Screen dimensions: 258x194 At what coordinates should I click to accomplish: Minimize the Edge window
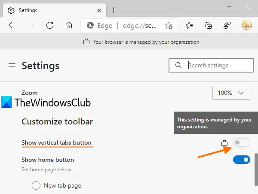[229, 6]
